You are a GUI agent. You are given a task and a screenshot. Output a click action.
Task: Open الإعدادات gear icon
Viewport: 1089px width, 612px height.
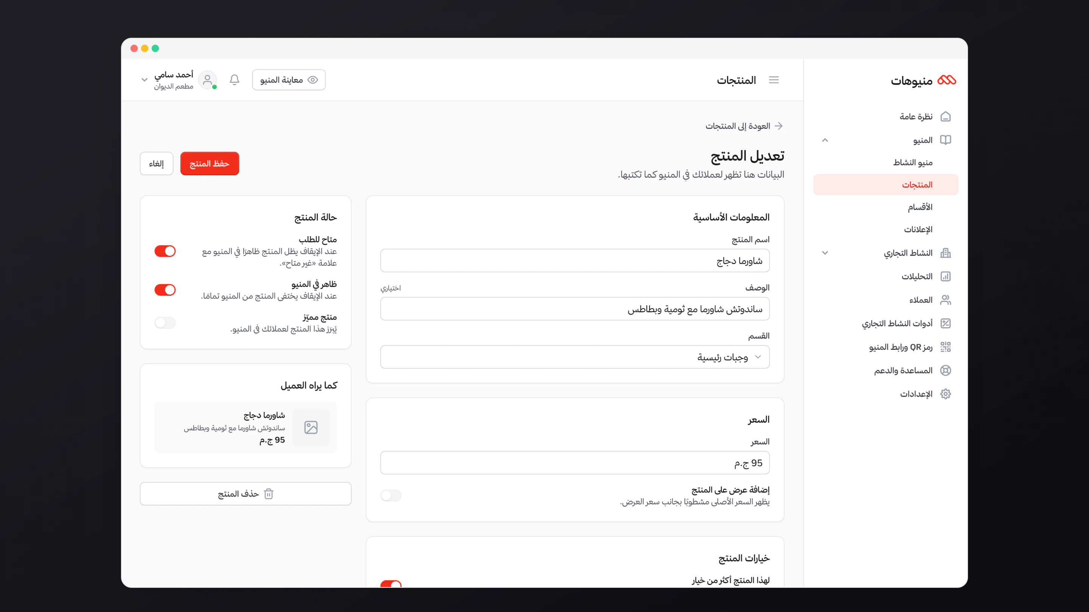click(x=945, y=394)
